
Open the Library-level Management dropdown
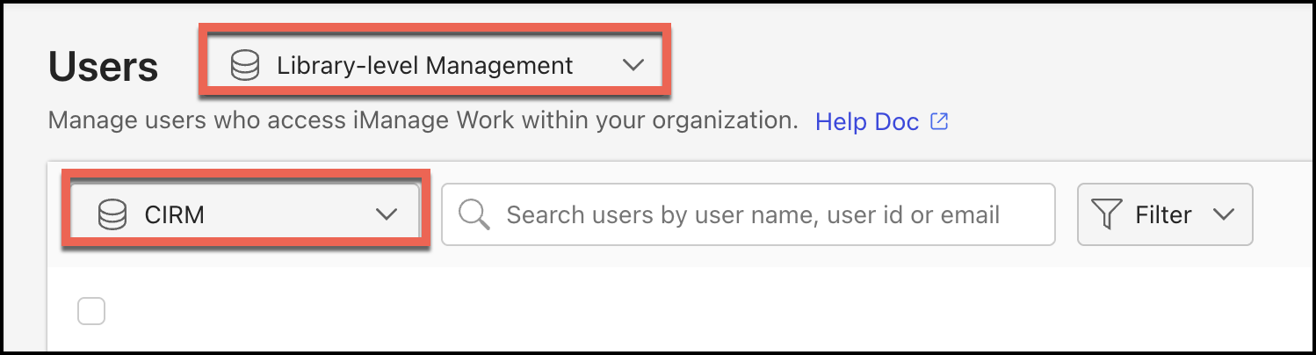click(436, 65)
